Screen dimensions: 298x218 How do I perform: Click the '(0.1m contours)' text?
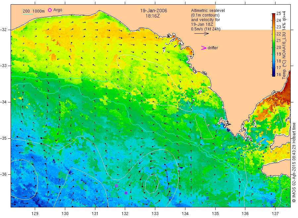(205, 15)
